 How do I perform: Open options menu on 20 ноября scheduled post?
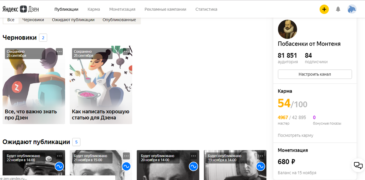[193, 156]
